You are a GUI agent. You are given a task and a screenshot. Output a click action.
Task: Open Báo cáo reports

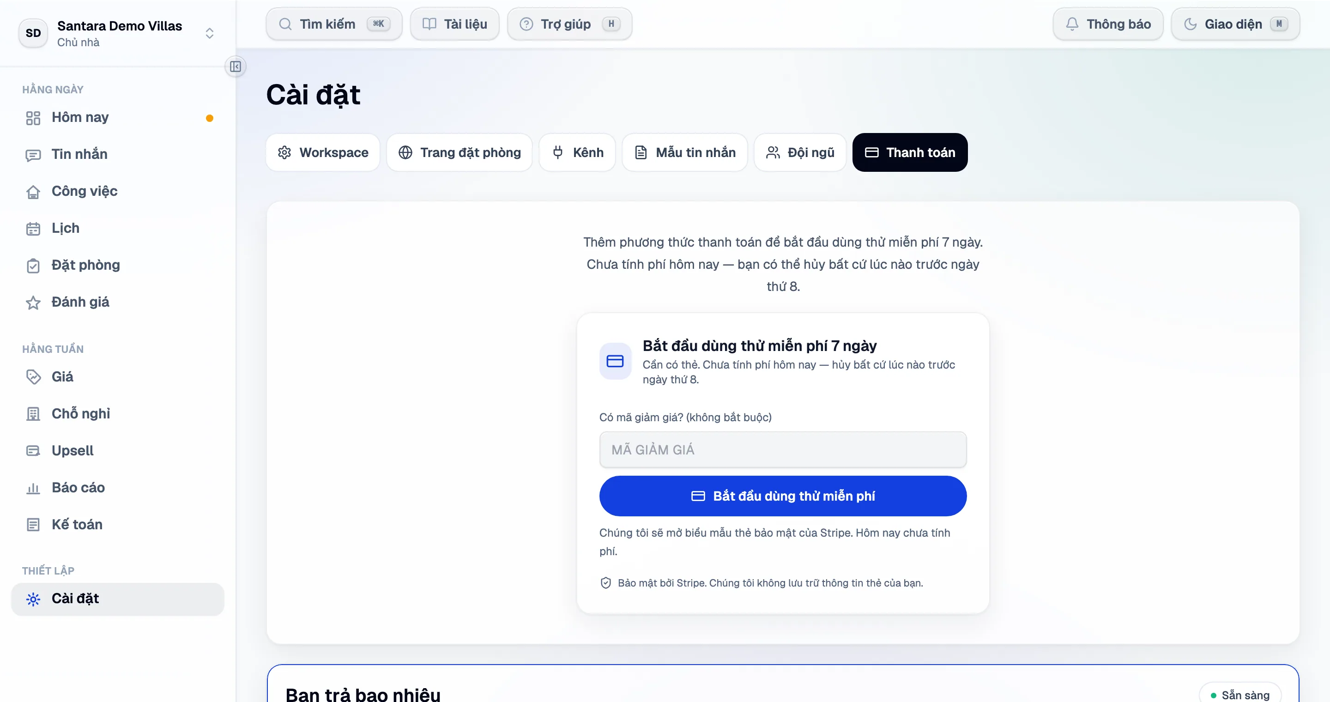[x=118, y=488]
